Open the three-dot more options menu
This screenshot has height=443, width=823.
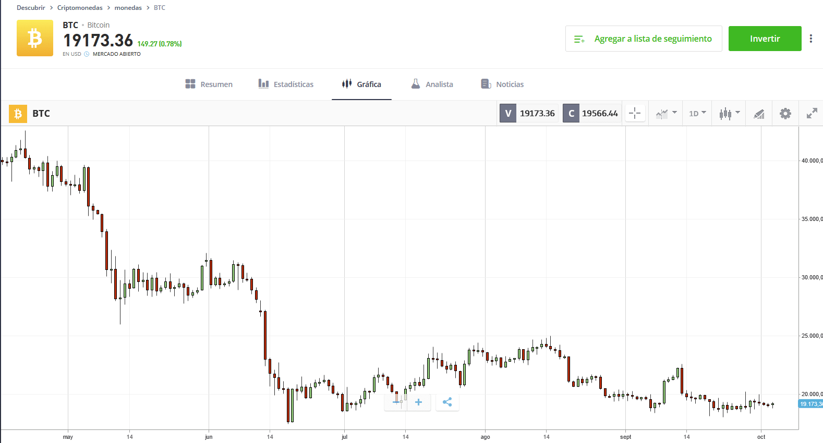tap(810, 39)
